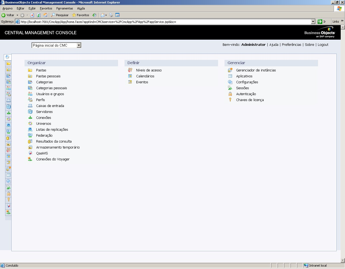Click the Logout link
The width and height of the screenshot is (345, 269).
tap(323, 45)
